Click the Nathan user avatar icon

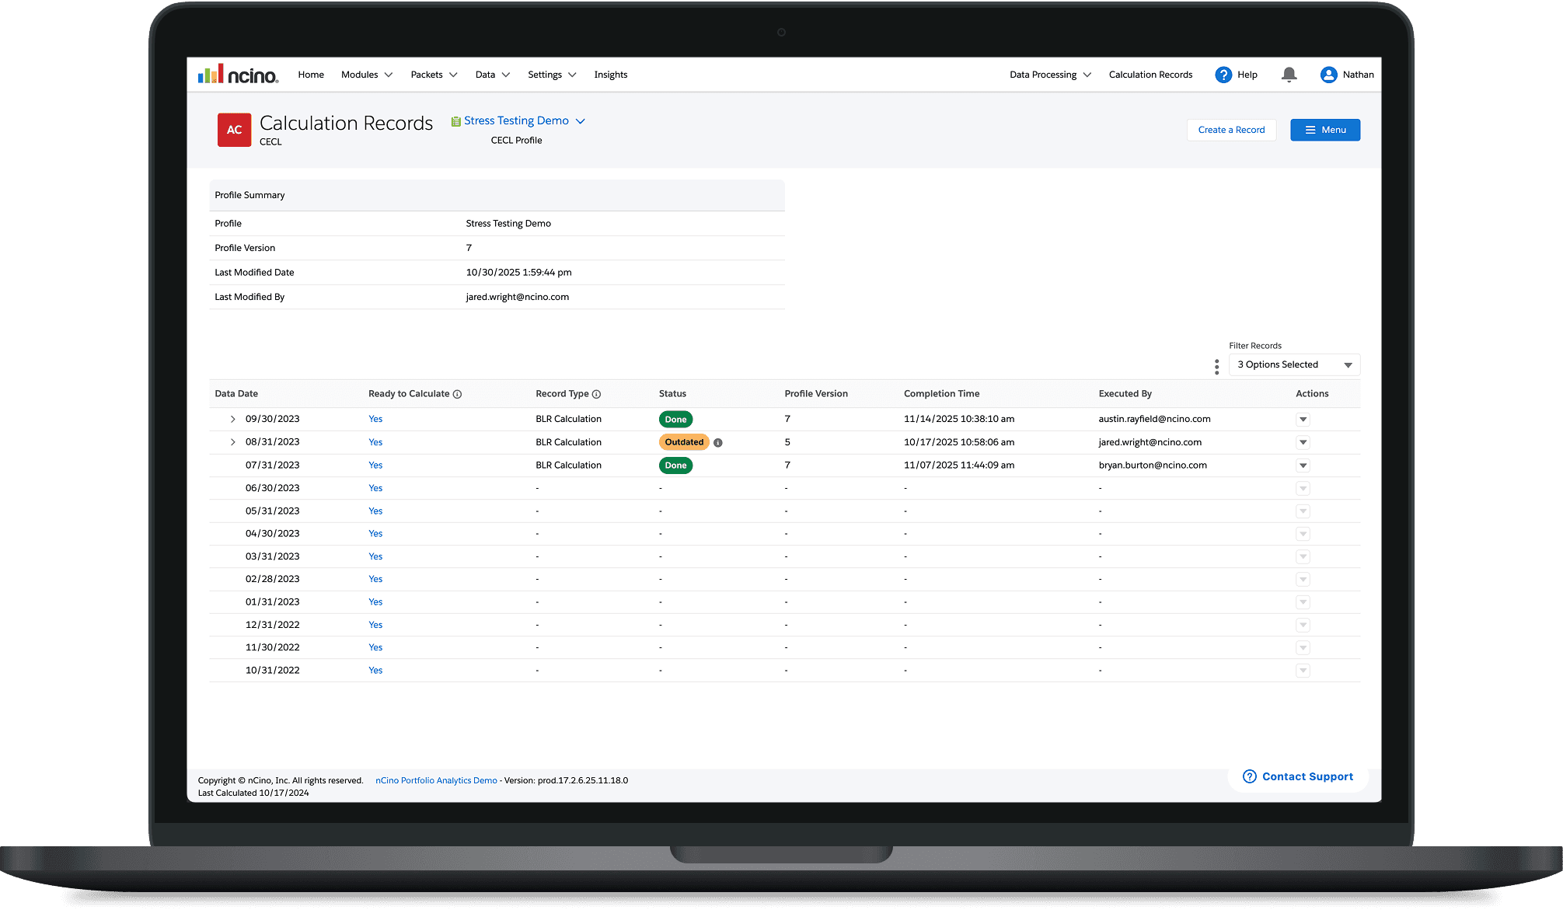(x=1328, y=75)
